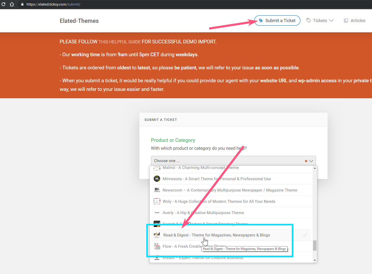
Task: Reload the page with the browser refresh icon
Action: click(x=3, y=4)
